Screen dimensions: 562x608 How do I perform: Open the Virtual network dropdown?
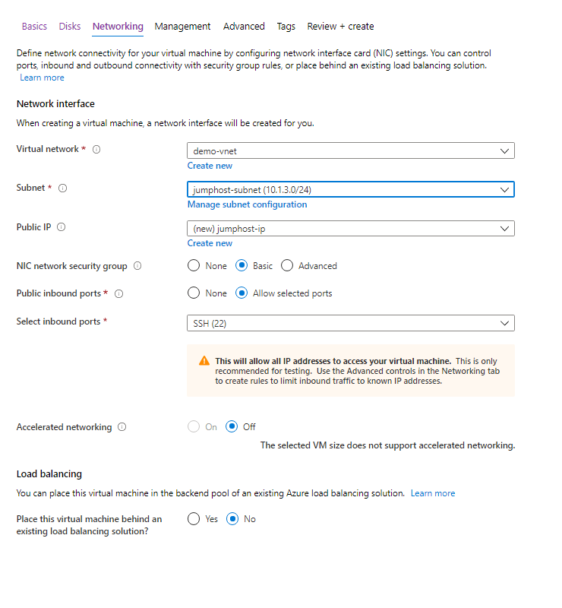[351, 150]
